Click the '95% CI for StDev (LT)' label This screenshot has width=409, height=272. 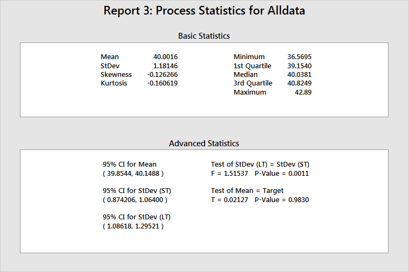(137, 217)
